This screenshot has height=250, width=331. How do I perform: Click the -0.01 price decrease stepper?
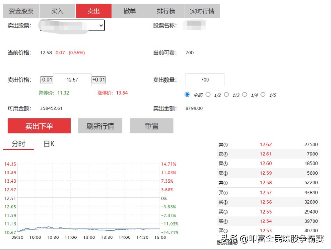[x=46, y=80]
